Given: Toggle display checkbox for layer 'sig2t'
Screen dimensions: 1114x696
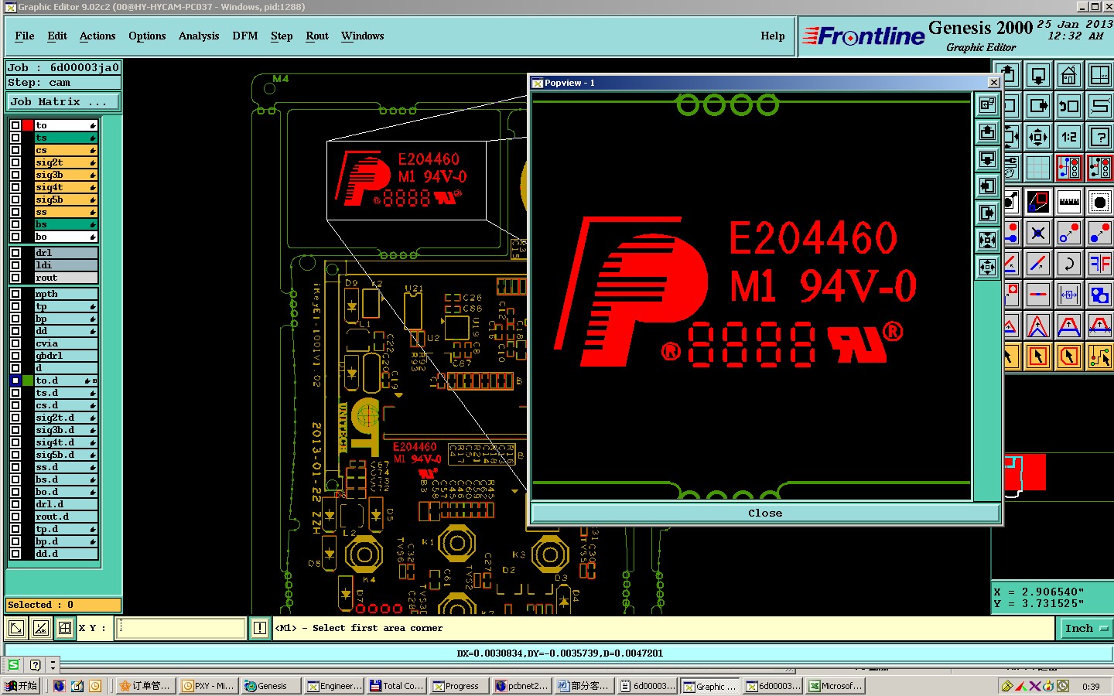Looking at the screenshot, I should pyautogui.click(x=15, y=162).
